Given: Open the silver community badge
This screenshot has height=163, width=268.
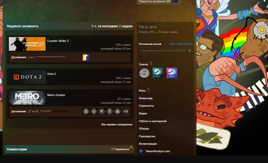Looking at the screenshot, I should pyautogui.click(x=144, y=73).
